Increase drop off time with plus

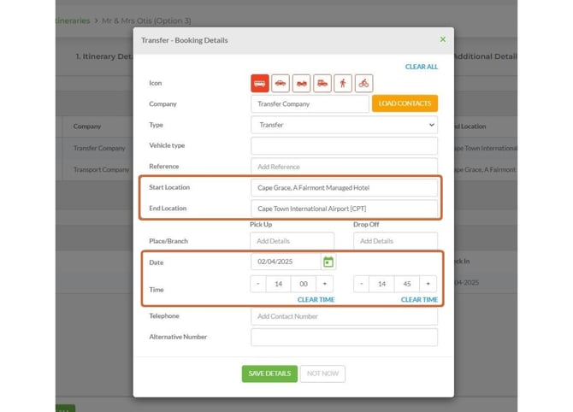(428, 284)
